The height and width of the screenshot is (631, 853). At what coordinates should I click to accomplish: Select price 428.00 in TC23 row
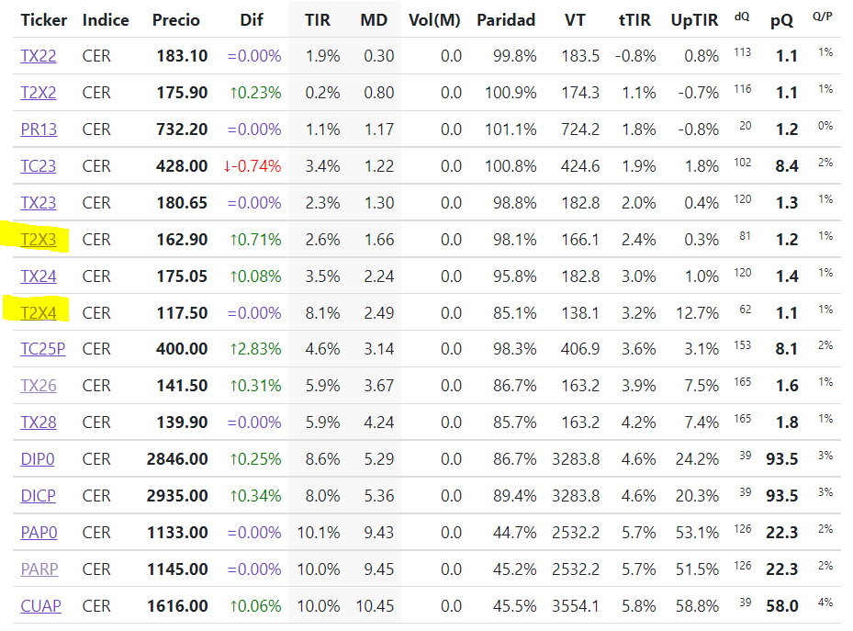pos(182,166)
